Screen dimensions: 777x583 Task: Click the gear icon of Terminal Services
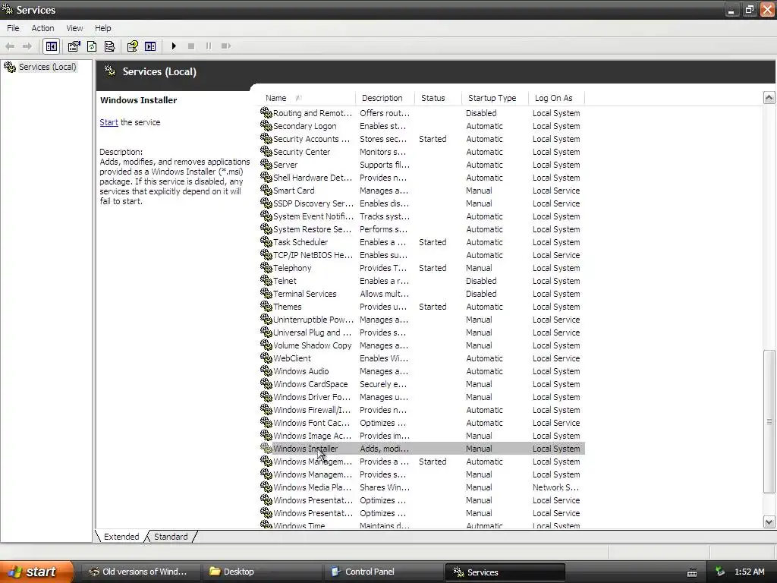point(266,294)
